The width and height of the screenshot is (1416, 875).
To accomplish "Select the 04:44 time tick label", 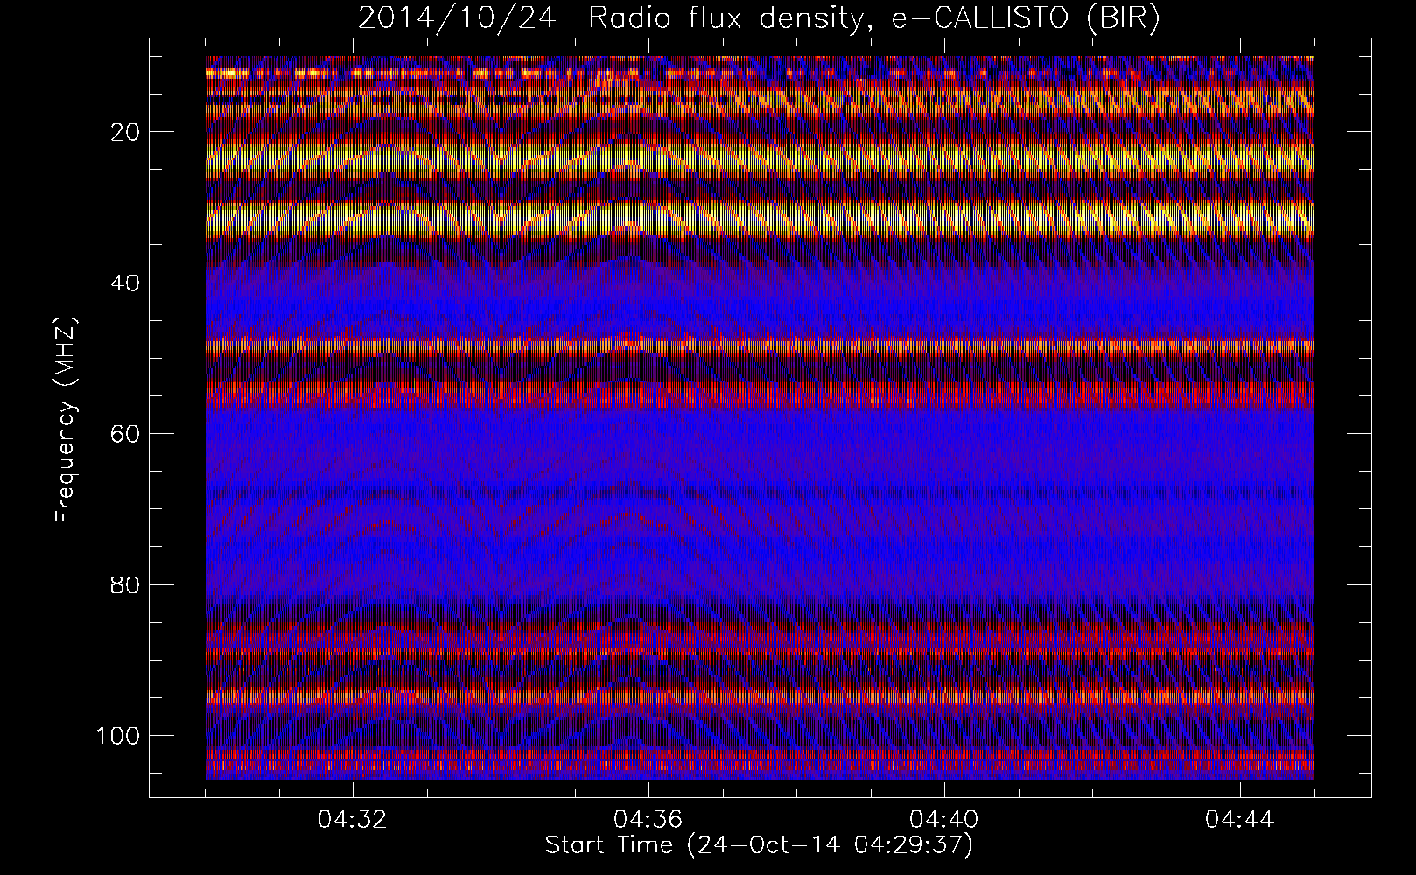I will coord(1240,819).
